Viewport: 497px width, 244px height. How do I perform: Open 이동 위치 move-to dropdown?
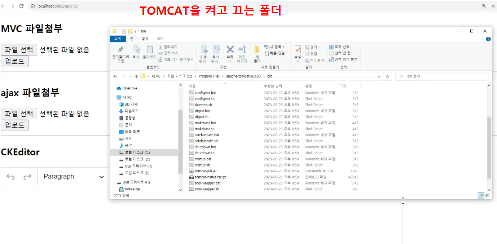tap(203, 54)
